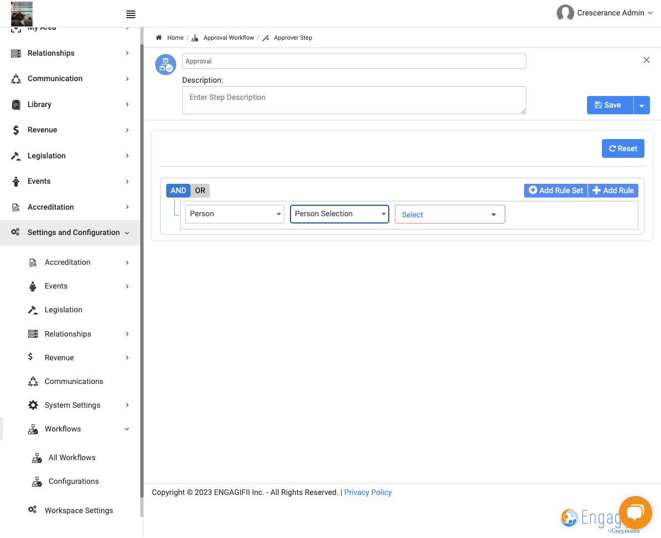Toggle the hamburger sidebar menu icon
661x538 pixels.
pyautogui.click(x=131, y=14)
